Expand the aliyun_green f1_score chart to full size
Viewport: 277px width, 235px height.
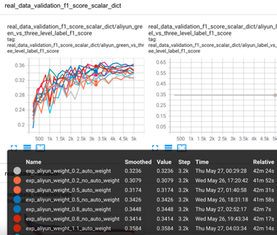[x=14, y=148]
